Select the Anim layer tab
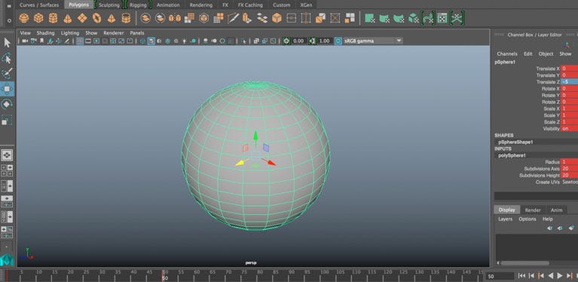Screen dimensions: 578x282 tap(557, 210)
